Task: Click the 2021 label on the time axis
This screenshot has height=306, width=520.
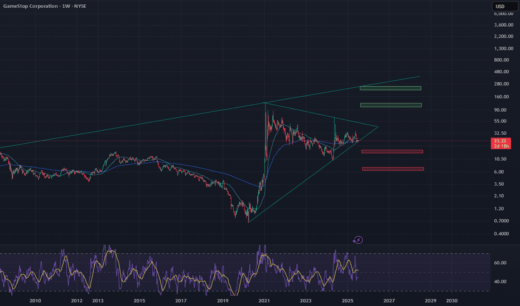Action: tap(264, 300)
